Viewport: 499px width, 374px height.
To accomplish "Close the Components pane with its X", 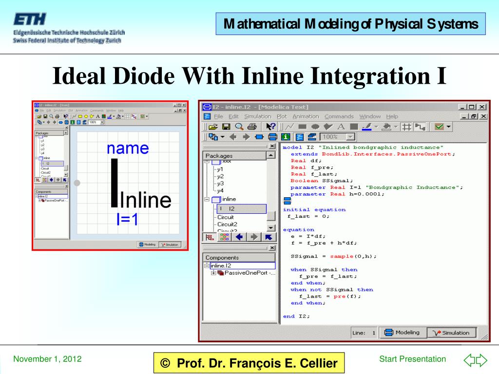I will tap(272, 248).
